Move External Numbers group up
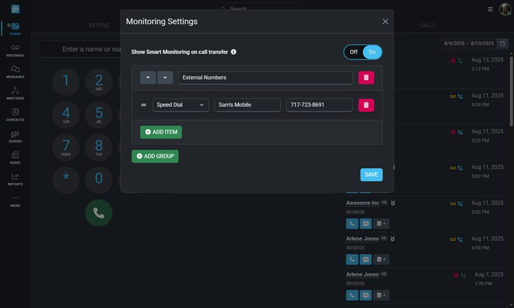Image resolution: width=514 pixels, height=308 pixels. 148,78
